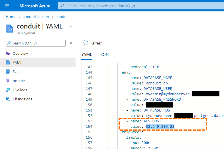The width and height of the screenshot is (224, 154).
Task: Open conduit-cluster breadcrumb link
Action: pyautogui.click(x=36, y=17)
